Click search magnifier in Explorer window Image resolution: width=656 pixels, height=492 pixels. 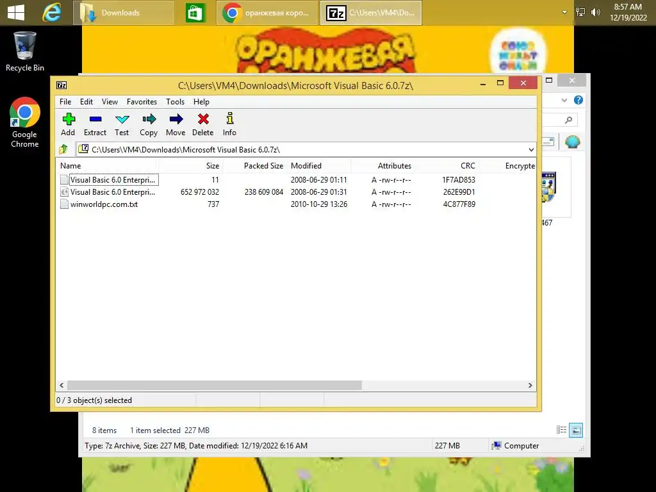point(568,120)
